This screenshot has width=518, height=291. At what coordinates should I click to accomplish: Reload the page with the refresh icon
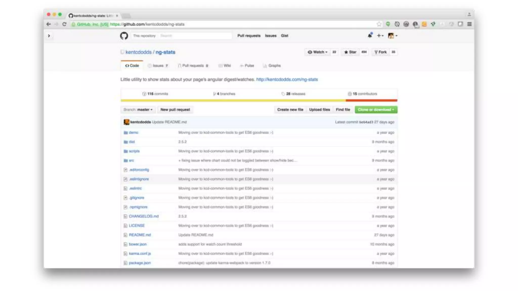pos(64,24)
